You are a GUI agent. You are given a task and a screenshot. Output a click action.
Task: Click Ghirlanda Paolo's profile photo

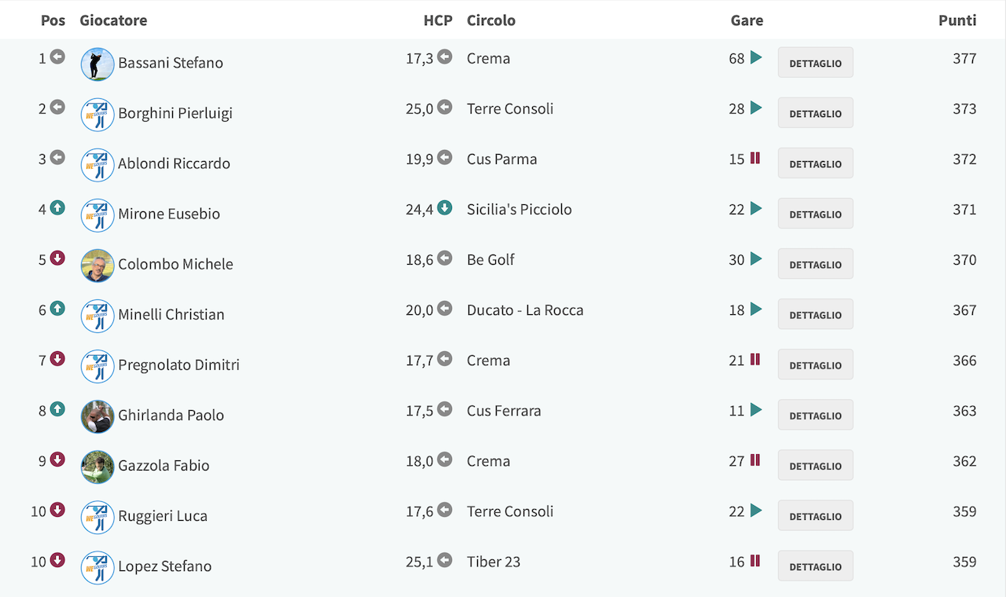[x=97, y=416]
